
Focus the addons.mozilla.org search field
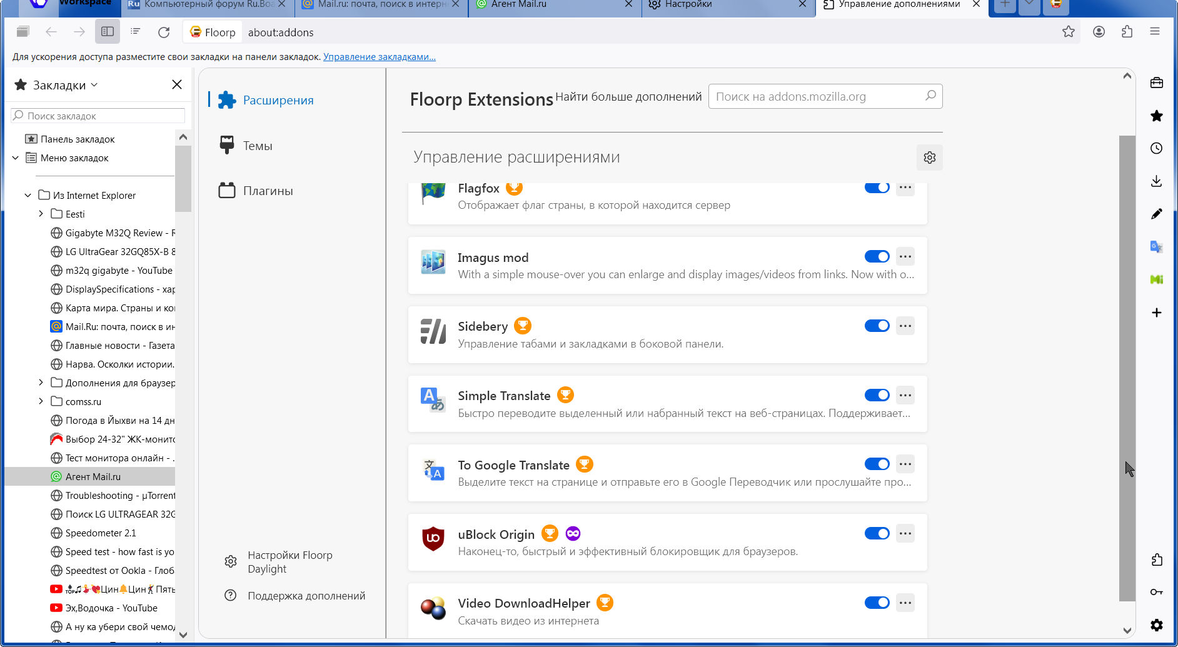(x=825, y=96)
